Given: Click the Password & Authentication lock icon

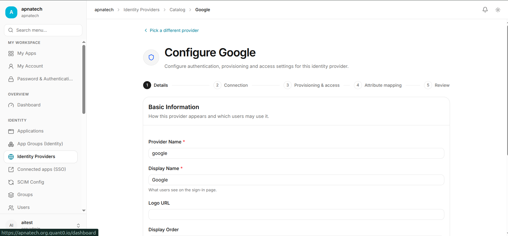Looking at the screenshot, I should point(11,79).
